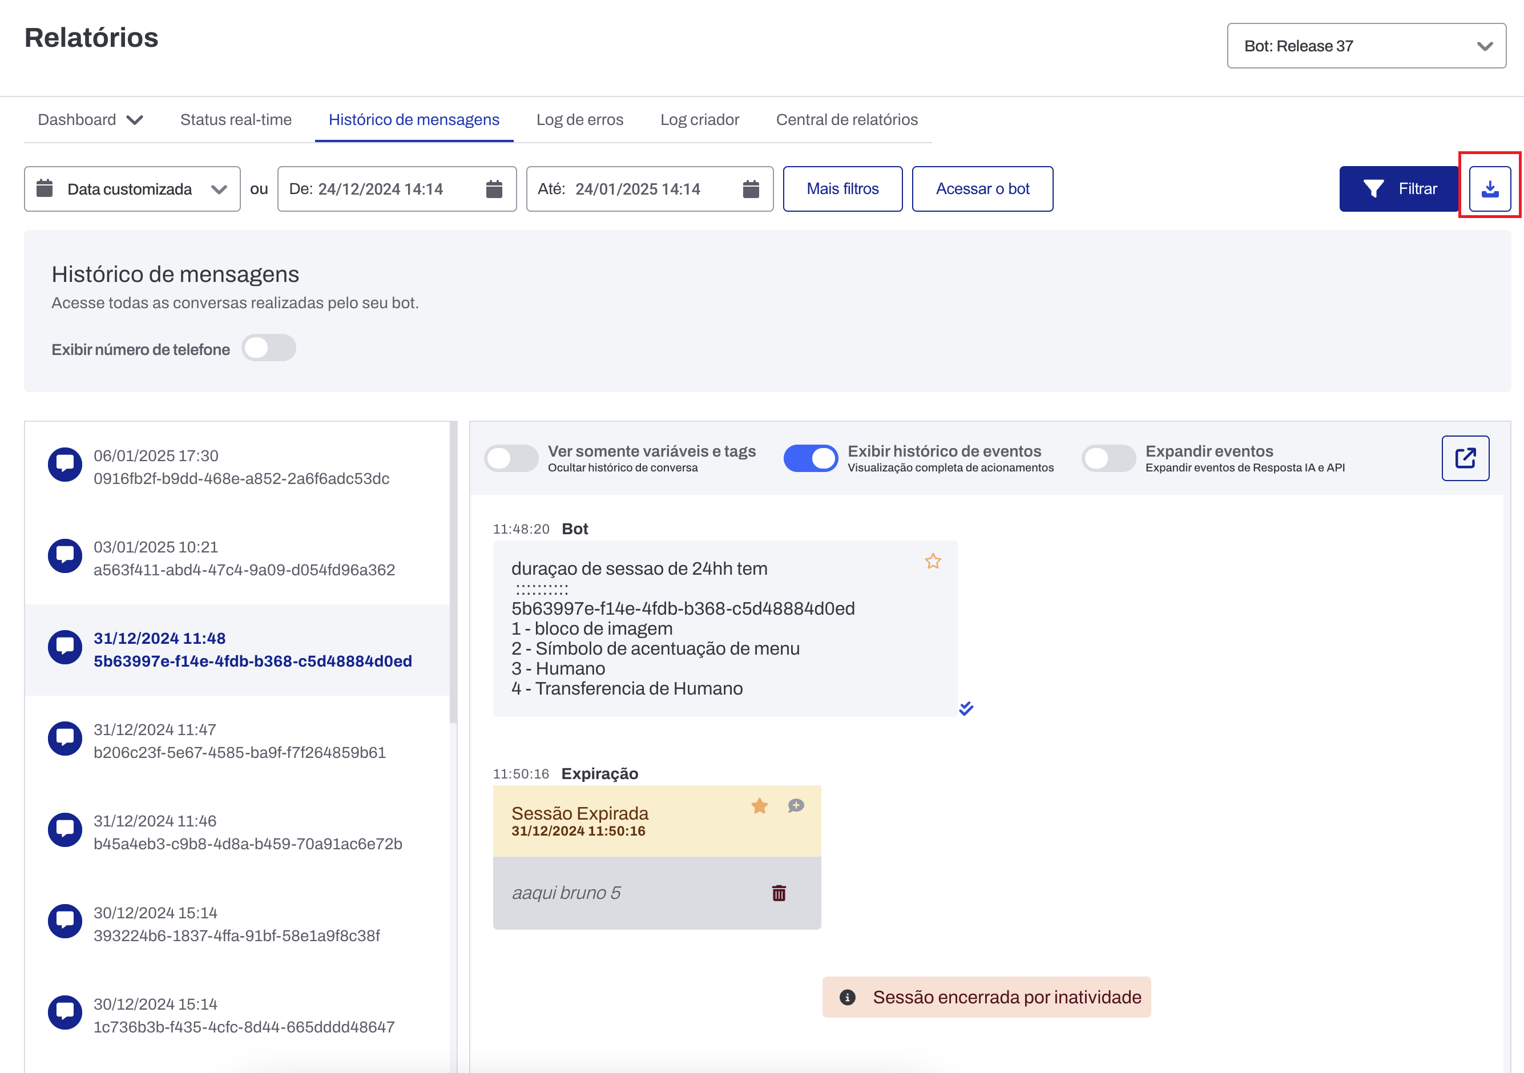Expand the Dashboard tab chevron
The image size is (1524, 1073).
pos(135,120)
